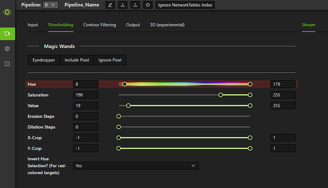Click Ignore NetworkTables Index button
328x188 pixels.
point(185,5)
